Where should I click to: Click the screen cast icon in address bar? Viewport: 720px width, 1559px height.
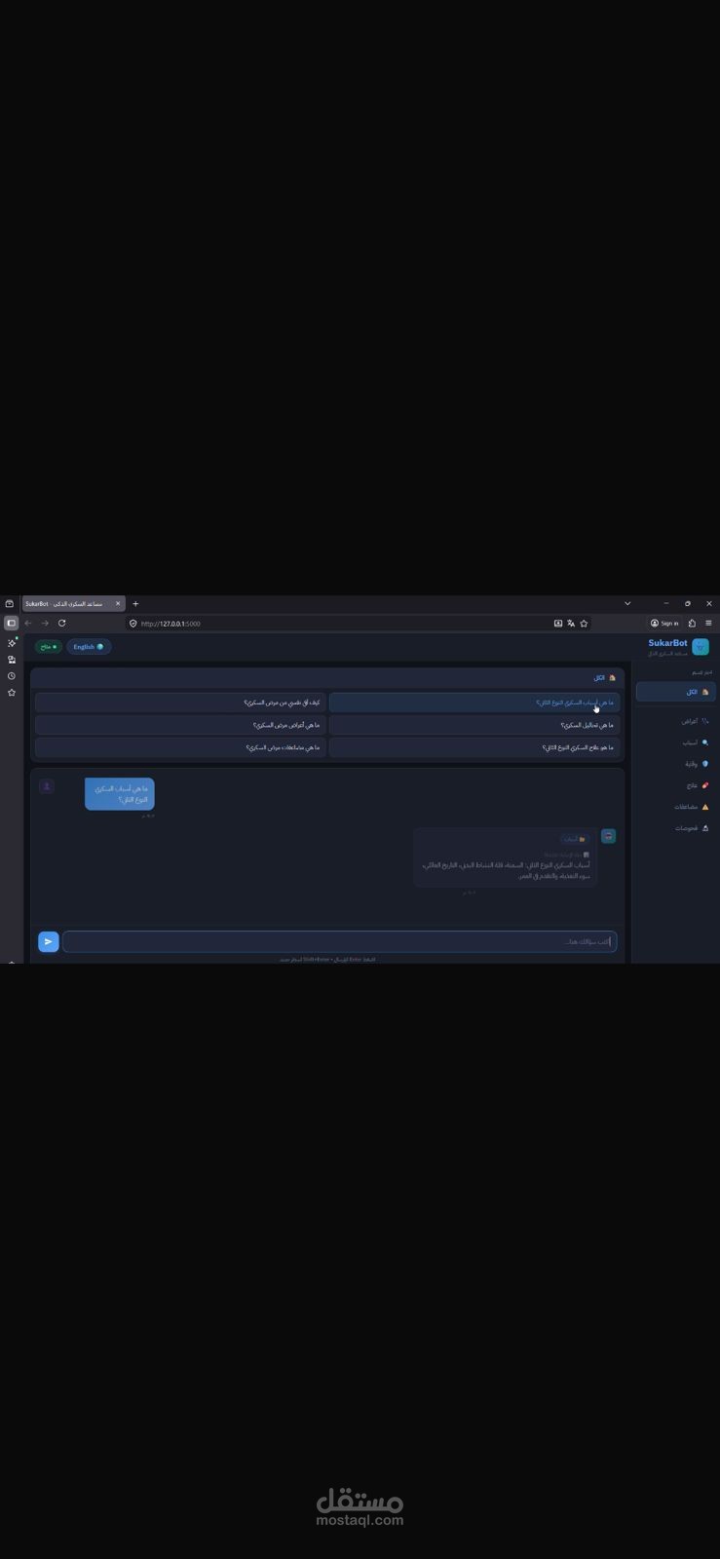point(558,624)
